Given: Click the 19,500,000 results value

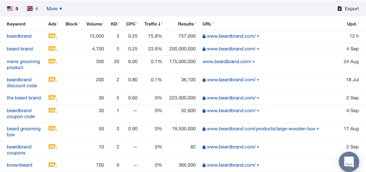Looking at the screenshot, I should pos(184,129).
